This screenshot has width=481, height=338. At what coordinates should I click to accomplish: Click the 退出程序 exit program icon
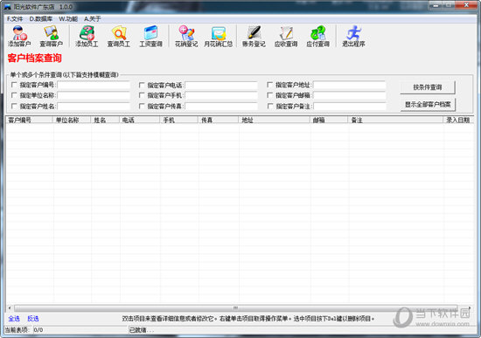point(353,36)
